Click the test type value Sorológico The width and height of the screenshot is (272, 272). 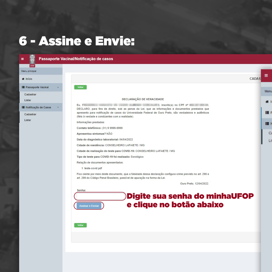137,157
